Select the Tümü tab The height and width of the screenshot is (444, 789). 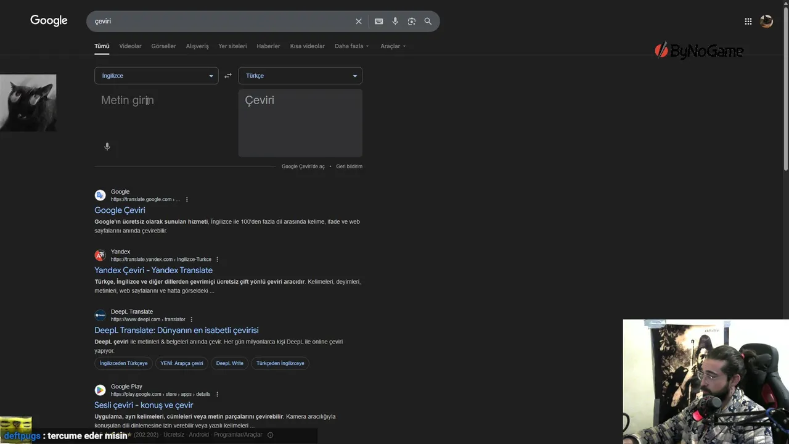[102, 46]
